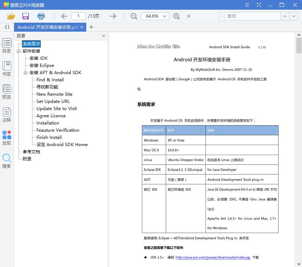Print the PDF document
This screenshot has height=267, width=302.
pos(40,16)
